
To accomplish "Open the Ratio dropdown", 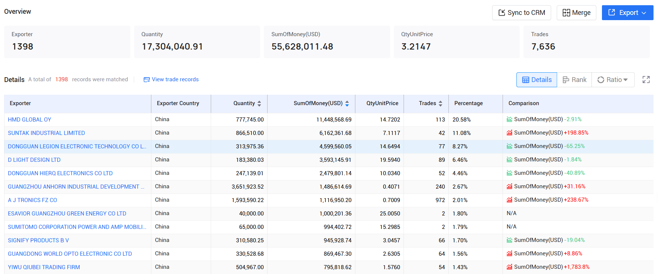I will [613, 80].
